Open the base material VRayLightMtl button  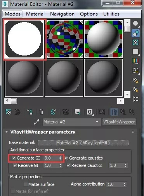83,143
